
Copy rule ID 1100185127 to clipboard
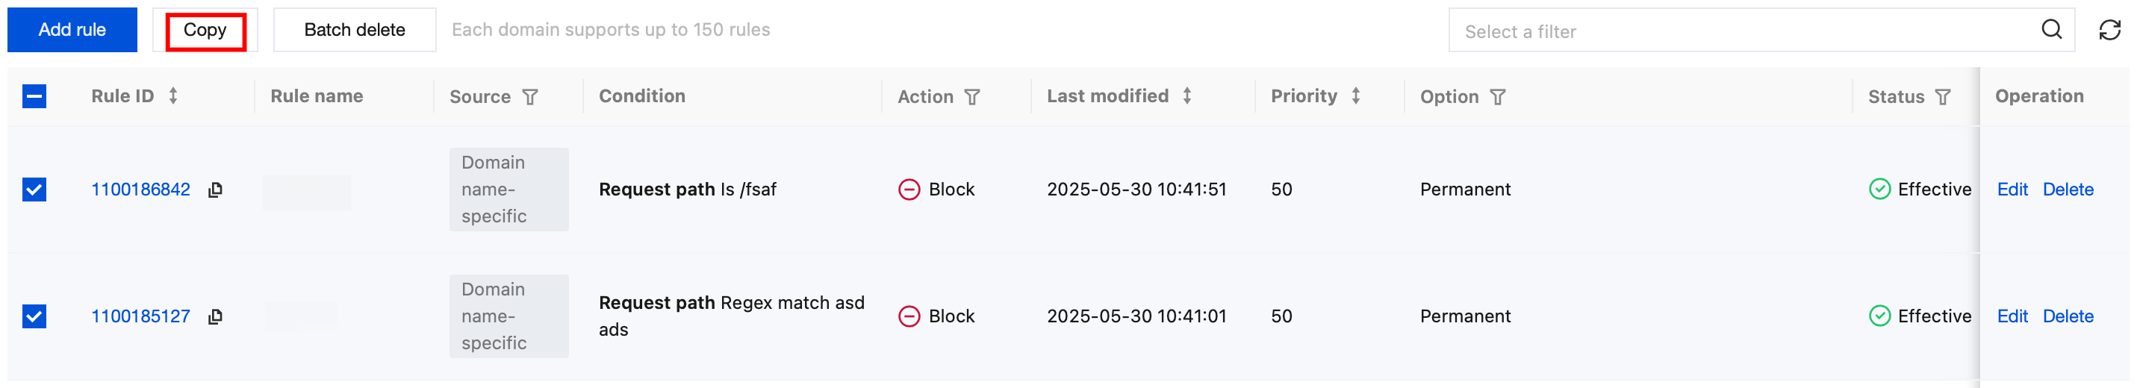[x=216, y=316]
